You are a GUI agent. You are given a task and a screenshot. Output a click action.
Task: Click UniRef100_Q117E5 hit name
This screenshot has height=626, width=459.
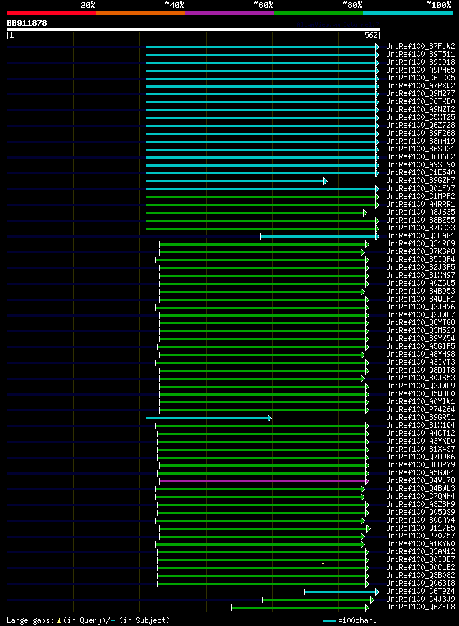[x=420, y=528]
